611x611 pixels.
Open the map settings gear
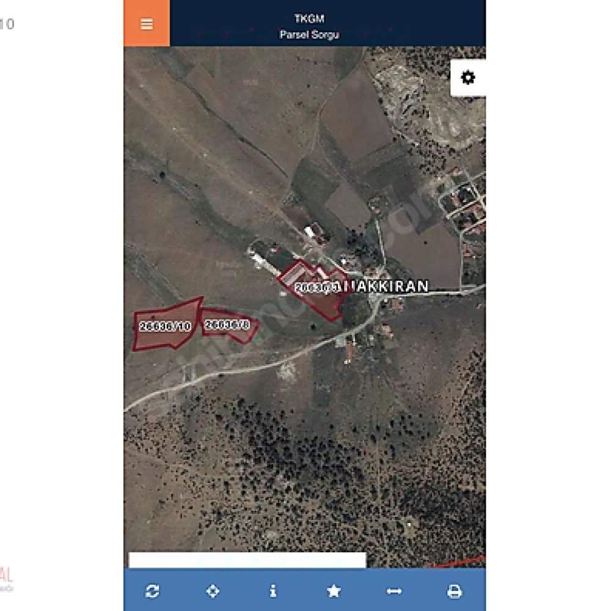click(x=468, y=78)
